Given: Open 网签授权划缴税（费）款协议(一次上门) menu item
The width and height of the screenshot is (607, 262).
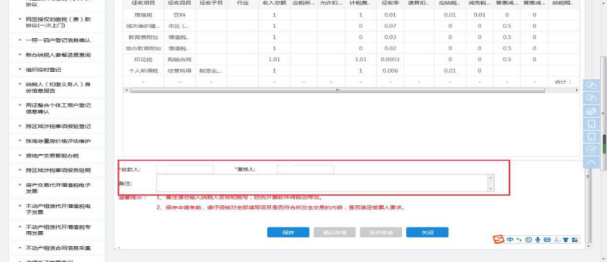Looking at the screenshot, I should click(x=58, y=22).
